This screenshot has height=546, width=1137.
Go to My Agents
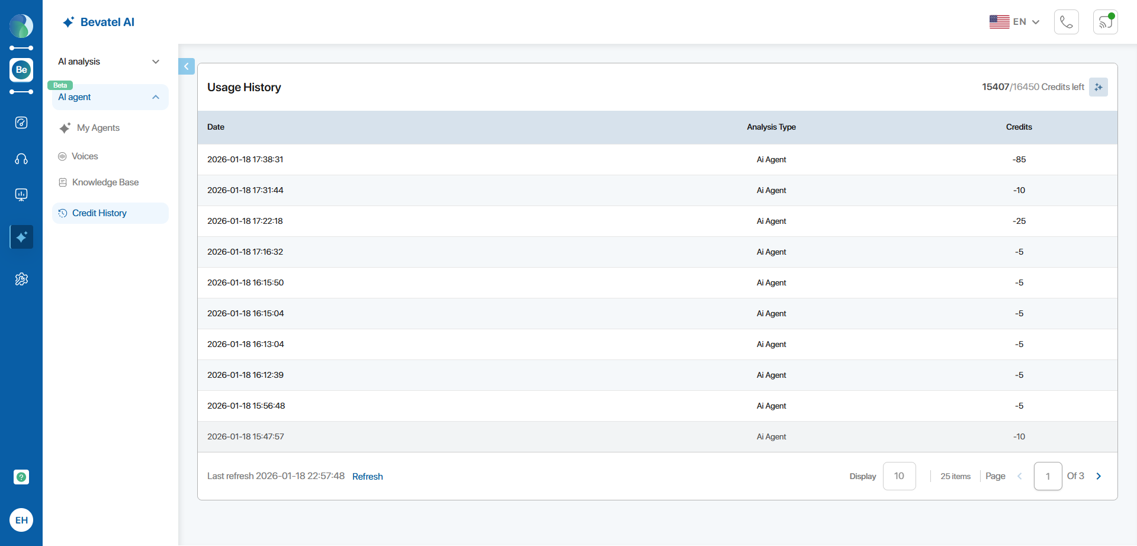98,128
